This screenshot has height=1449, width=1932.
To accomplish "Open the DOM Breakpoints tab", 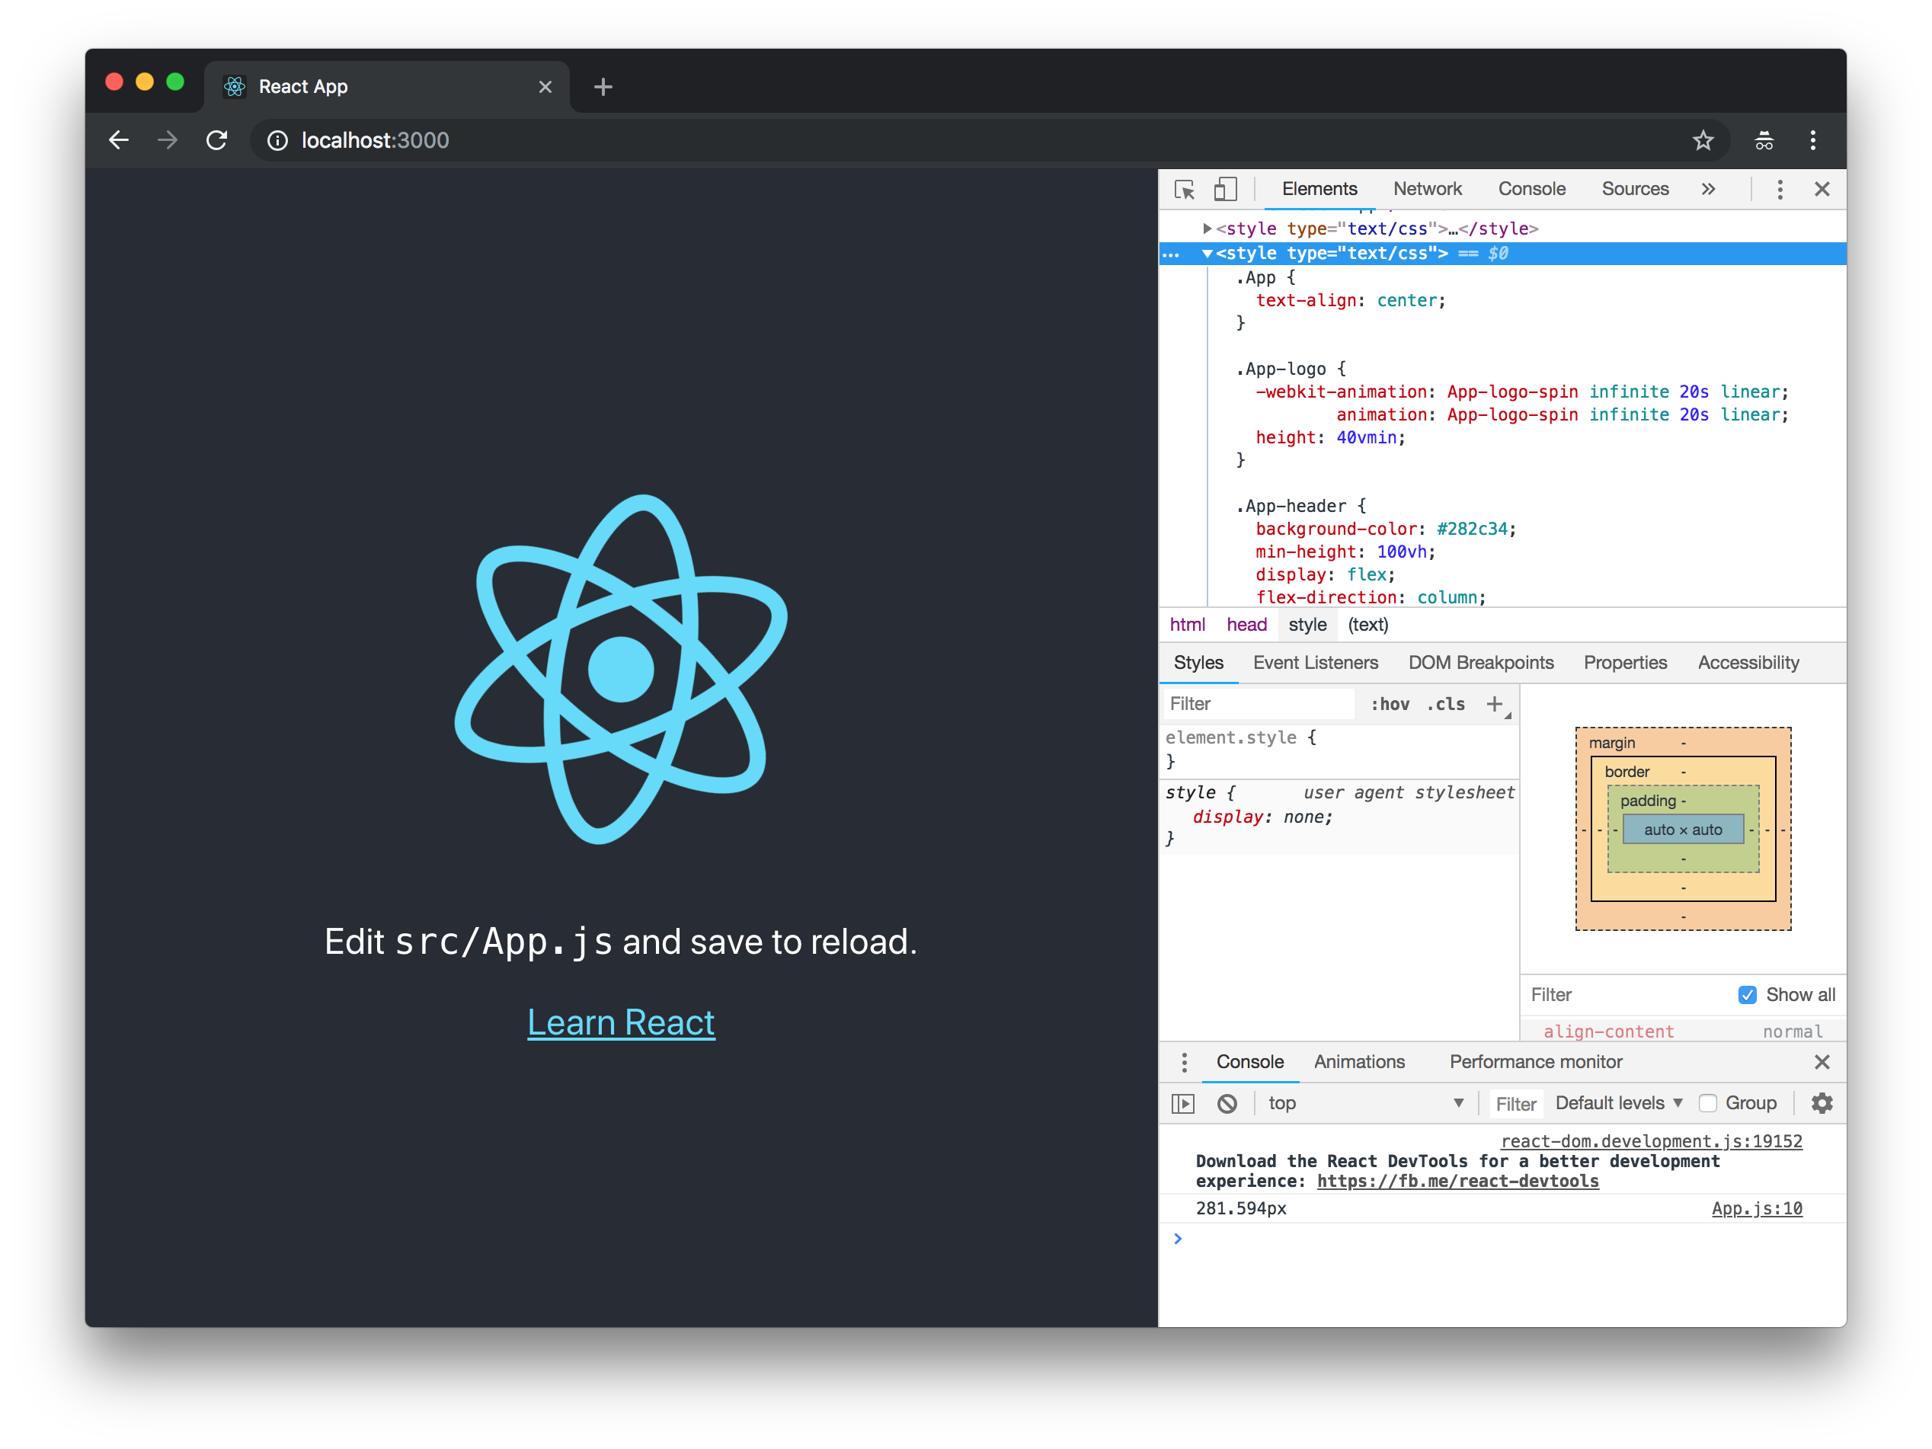I will [x=1480, y=663].
